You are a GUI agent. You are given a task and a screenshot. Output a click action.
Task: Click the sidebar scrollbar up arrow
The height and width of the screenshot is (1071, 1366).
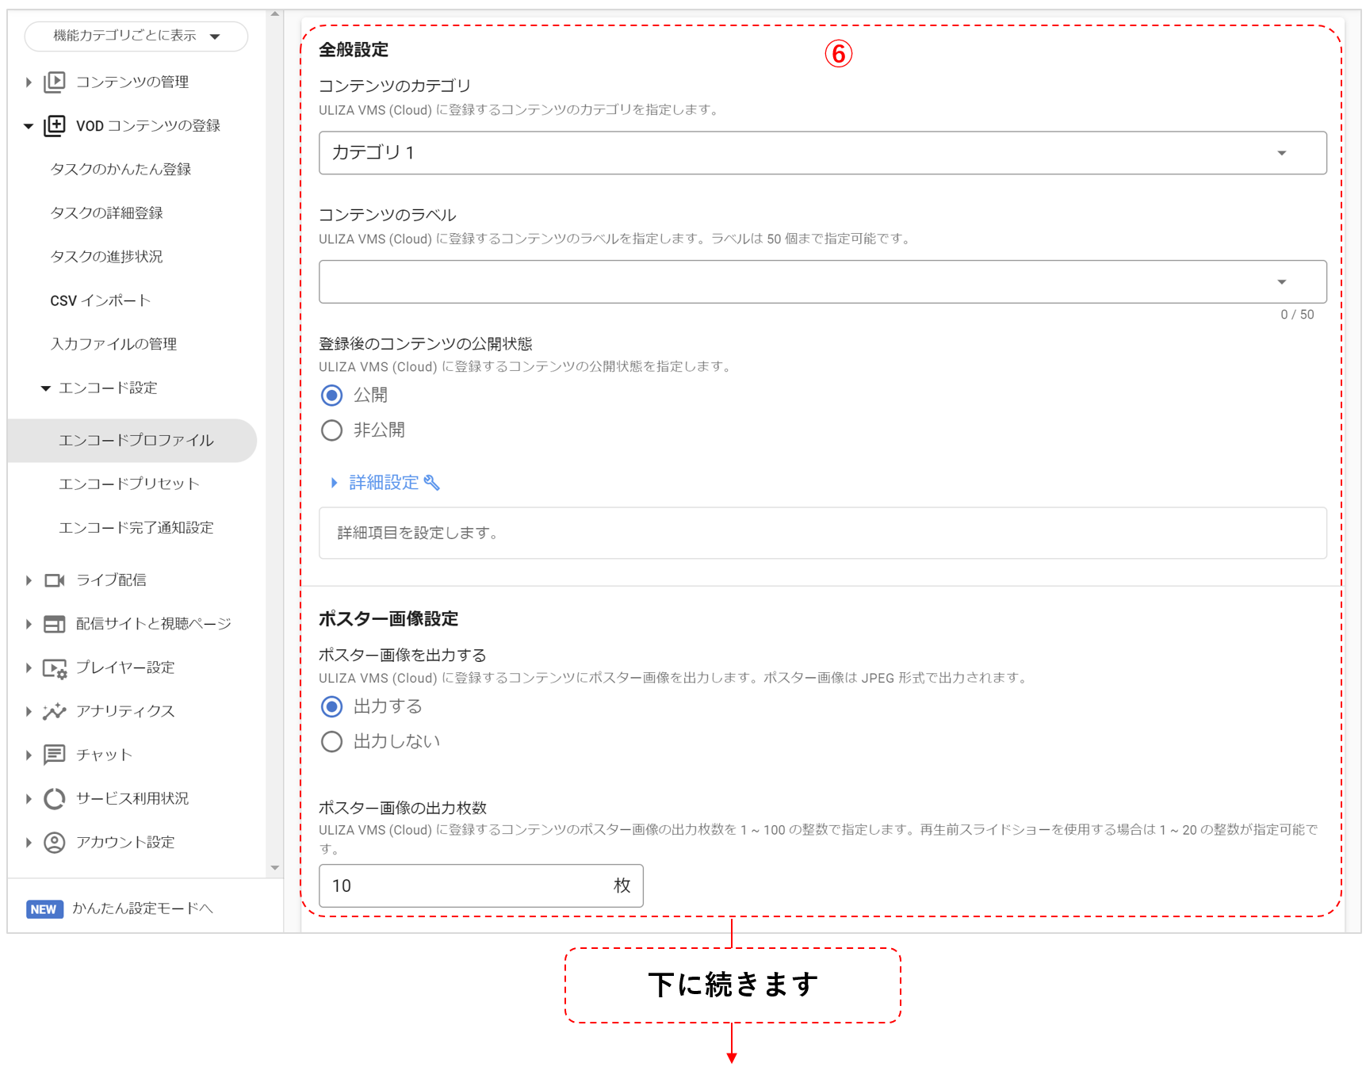coord(274,14)
